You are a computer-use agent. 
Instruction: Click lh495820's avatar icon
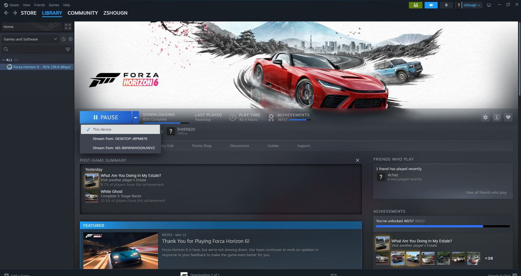tap(171, 131)
